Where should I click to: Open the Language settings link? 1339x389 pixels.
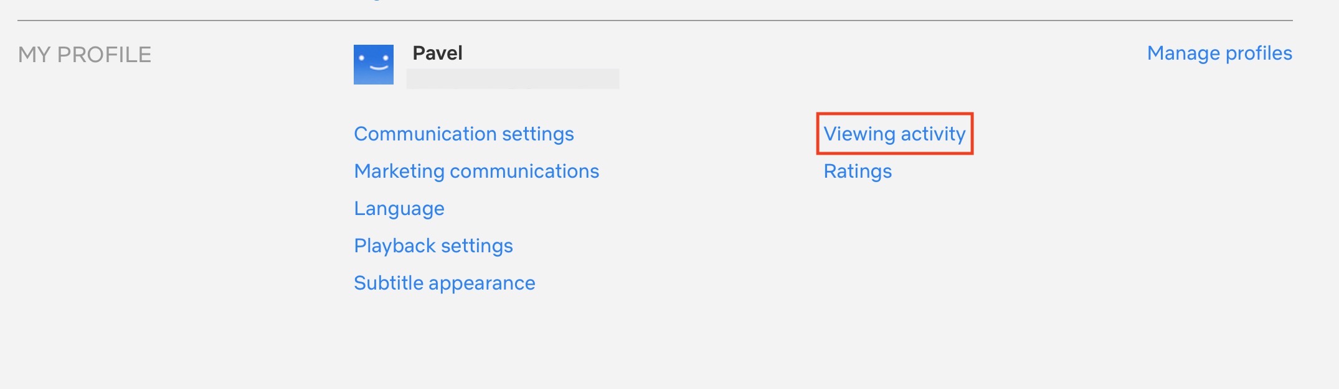pos(399,208)
